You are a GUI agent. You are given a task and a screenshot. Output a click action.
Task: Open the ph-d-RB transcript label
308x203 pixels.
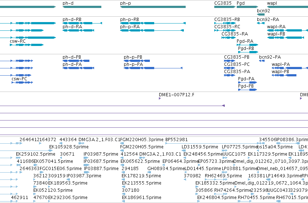[72, 20]
